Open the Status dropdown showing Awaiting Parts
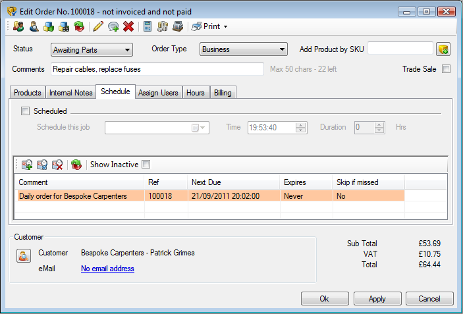The image size is (463, 314). pos(92,49)
